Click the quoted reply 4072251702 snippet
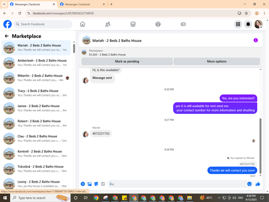This screenshot has height=202, width=269. pyautogui.click(x=247, y=164)
